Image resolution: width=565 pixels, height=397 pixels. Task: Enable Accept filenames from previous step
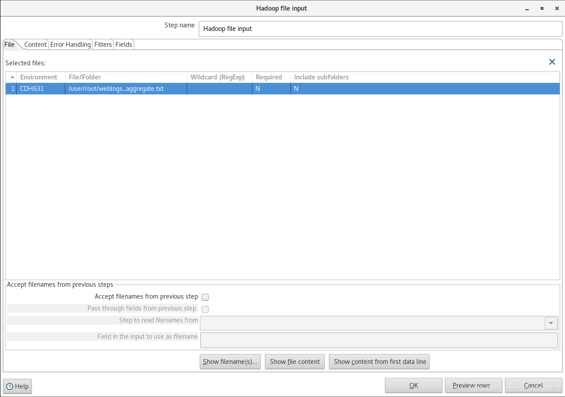tap(205, 297)
